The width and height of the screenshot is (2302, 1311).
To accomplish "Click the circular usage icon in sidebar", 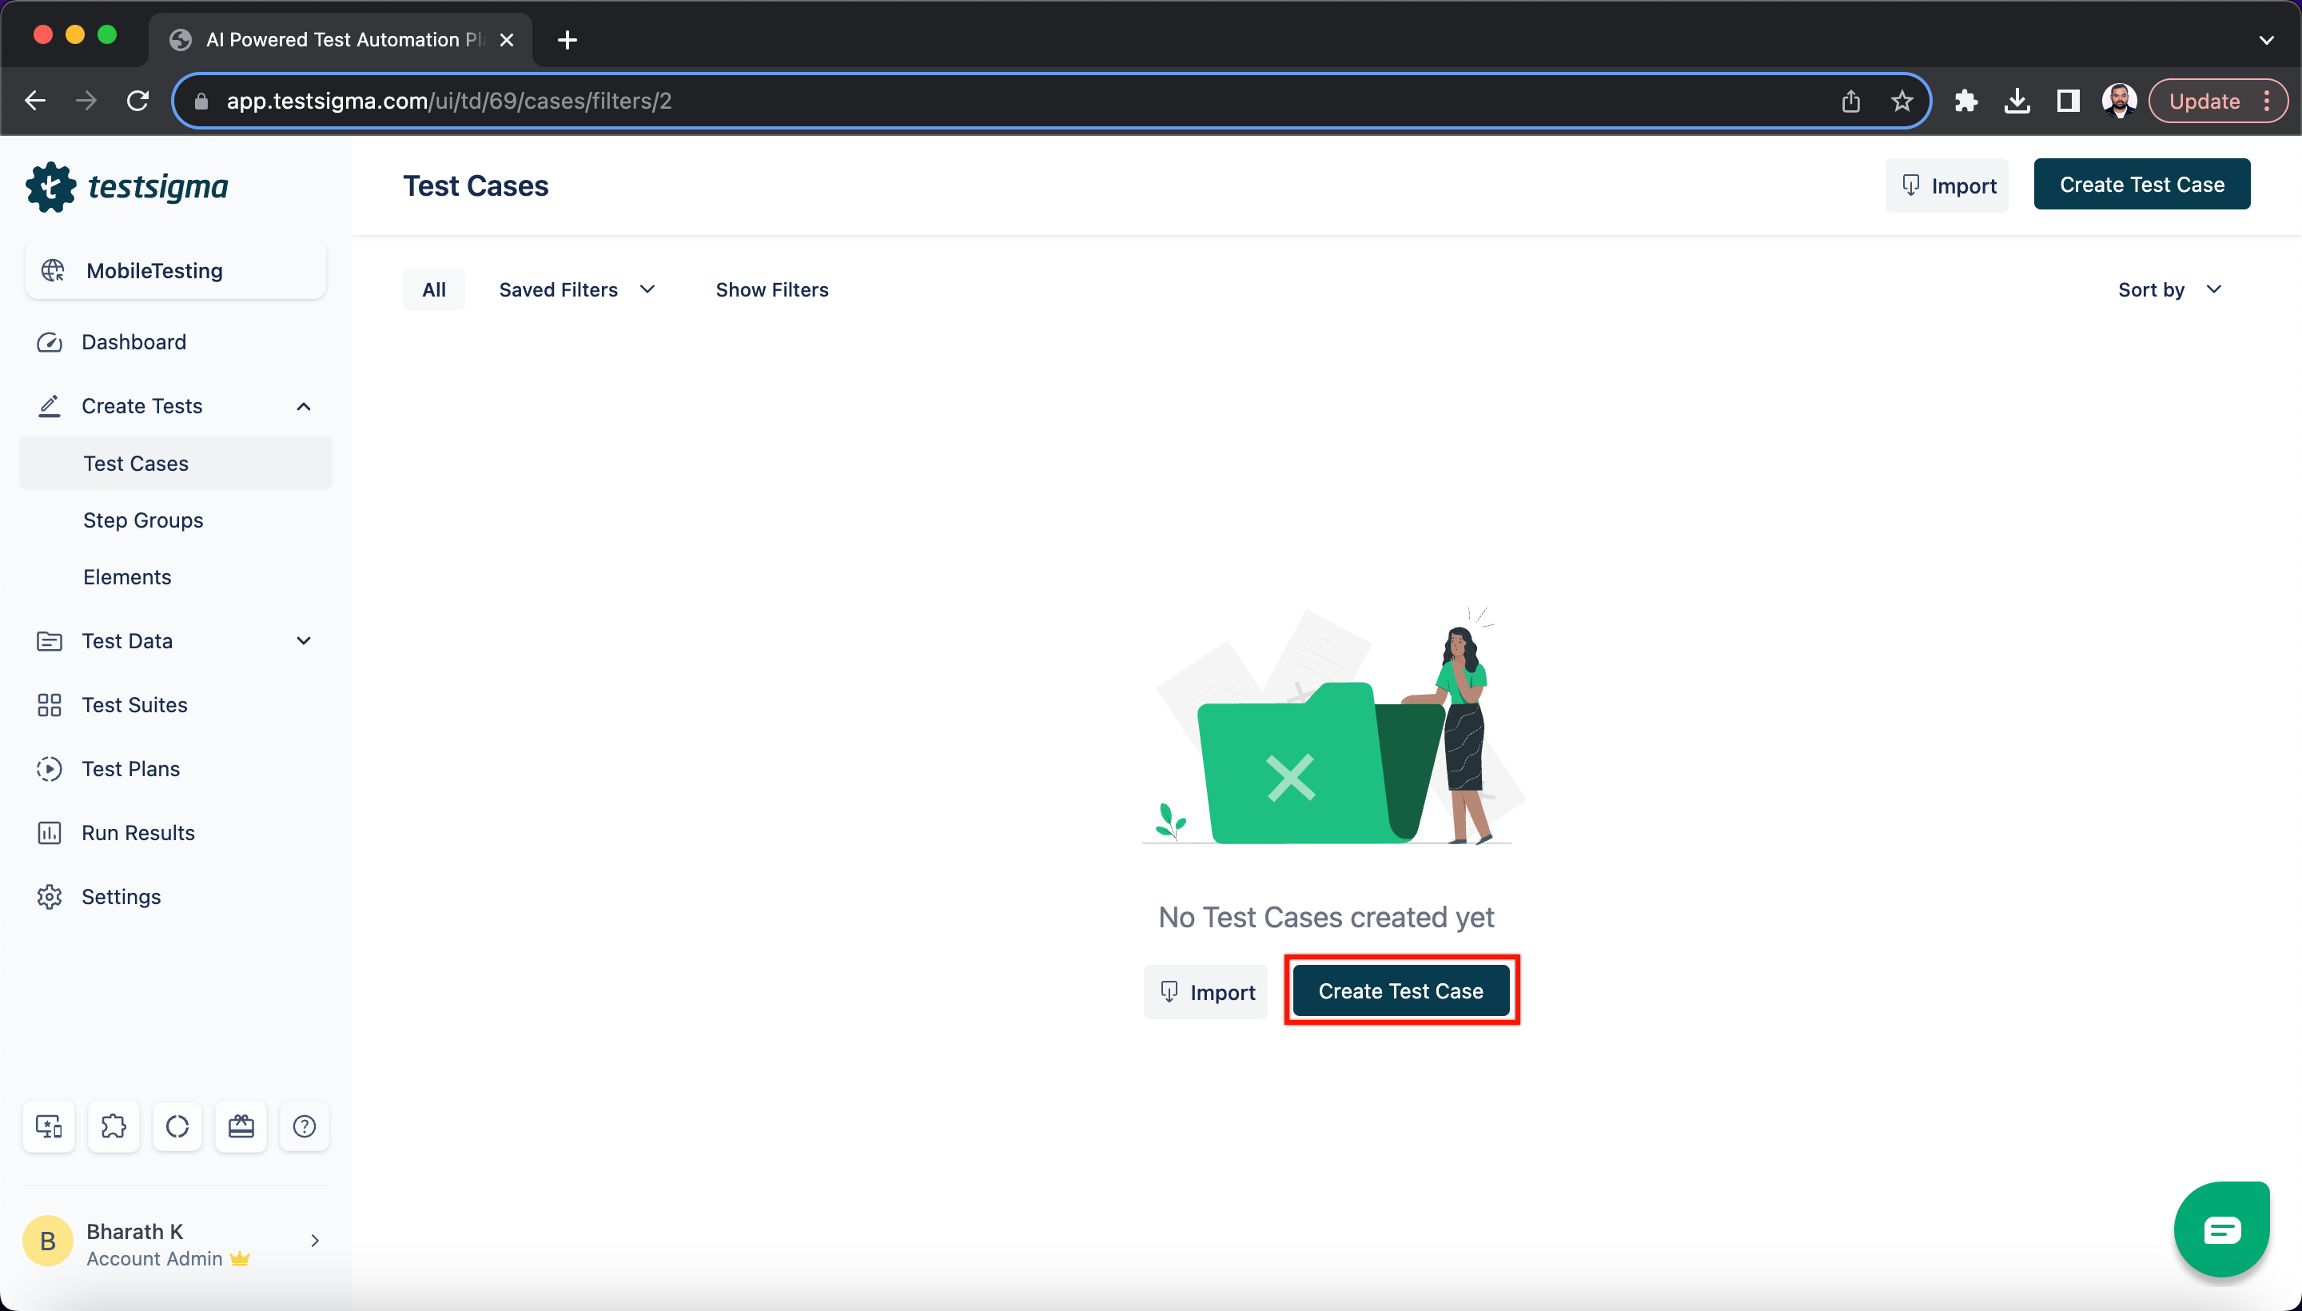I will [177, 1126].
